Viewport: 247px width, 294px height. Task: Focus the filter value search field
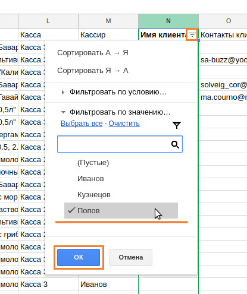pyautogui.click(x=120, y=144)
